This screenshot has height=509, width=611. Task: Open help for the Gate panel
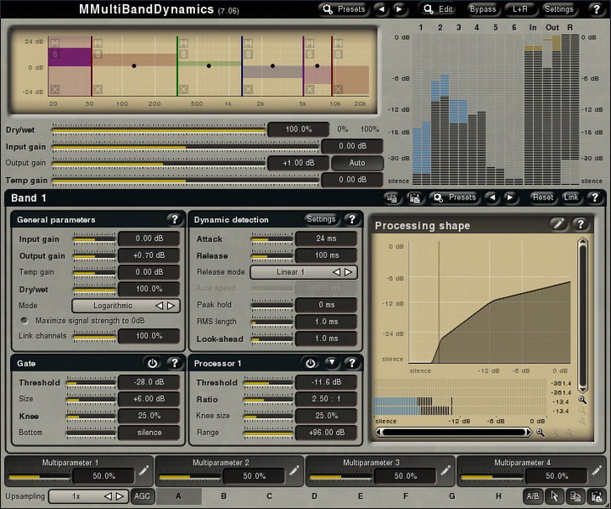175,363
